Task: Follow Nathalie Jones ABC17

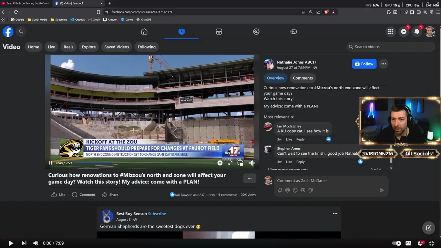Action: point(364,64)
